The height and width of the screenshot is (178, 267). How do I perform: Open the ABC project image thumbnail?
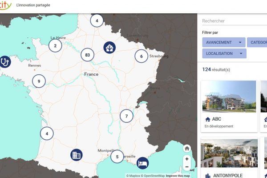tap(229, 96)
